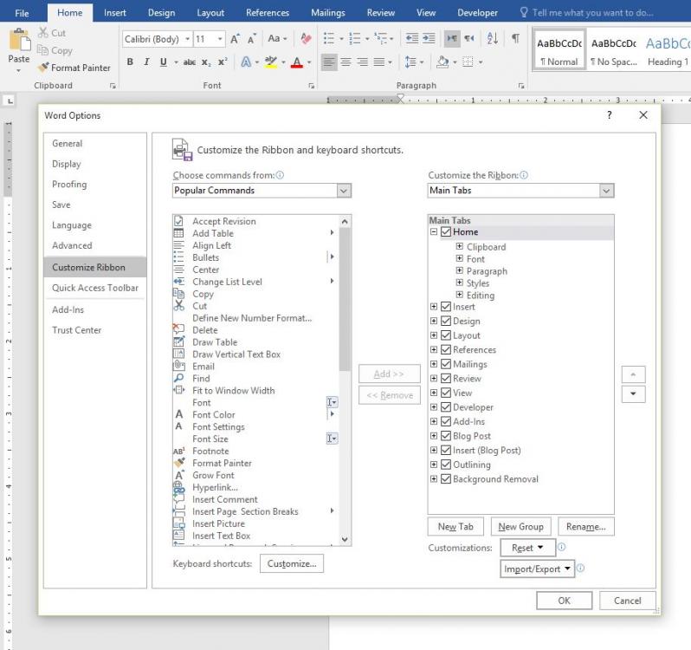This screenshot has height=650, width=691.
Task: Open paragraph Shading color bucket
Action: [x=442, y=62]
